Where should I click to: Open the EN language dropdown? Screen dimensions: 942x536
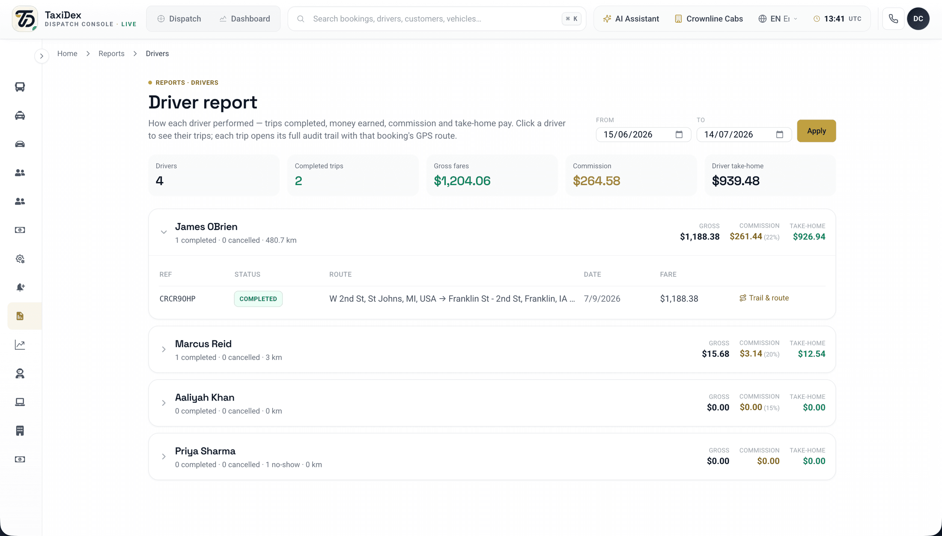click(x=778, y=19)
